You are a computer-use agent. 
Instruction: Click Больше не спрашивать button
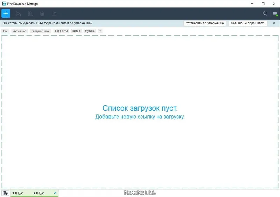[248, 23]
